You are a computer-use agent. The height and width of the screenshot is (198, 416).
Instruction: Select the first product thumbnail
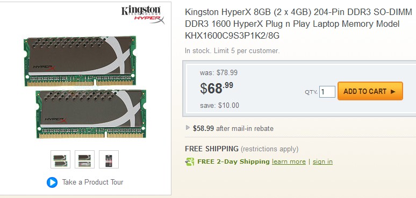[x=61, y=159]
